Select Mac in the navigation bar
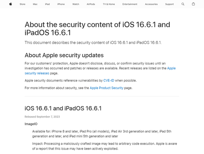Image resolution: width=204 pixels, height=154 pixels. pyautogui.click(x=35, y=4)
